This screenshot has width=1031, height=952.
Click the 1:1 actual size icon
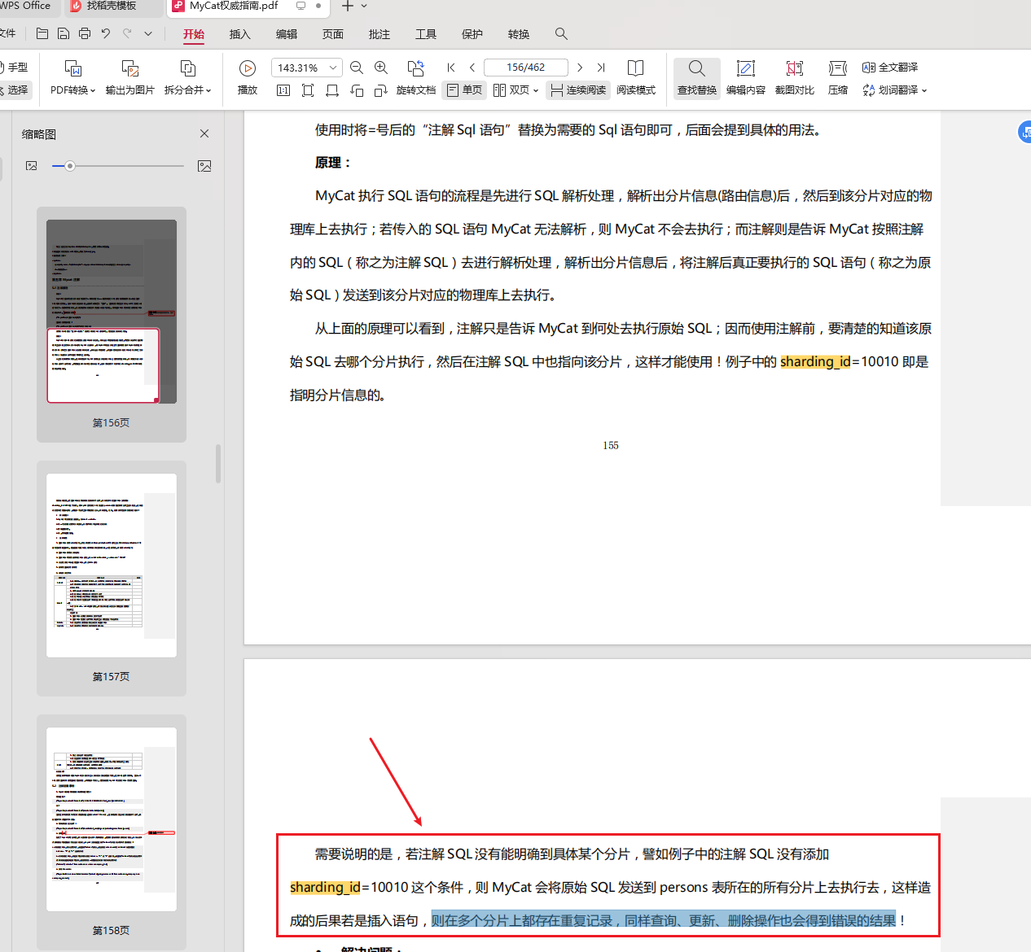point(283,90)
